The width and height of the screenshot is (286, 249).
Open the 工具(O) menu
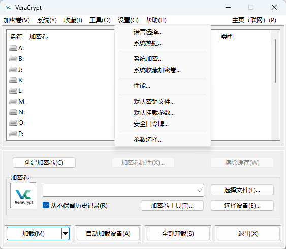[100, 20]
